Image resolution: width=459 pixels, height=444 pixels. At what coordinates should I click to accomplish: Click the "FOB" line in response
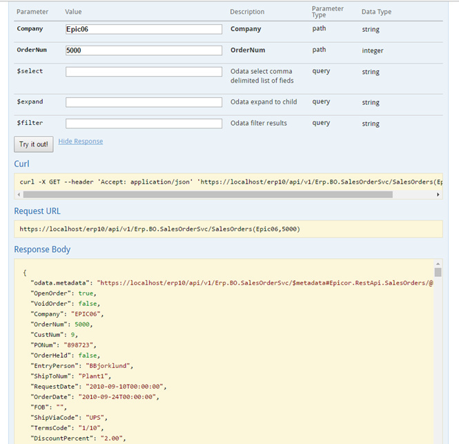coord(48,407)
